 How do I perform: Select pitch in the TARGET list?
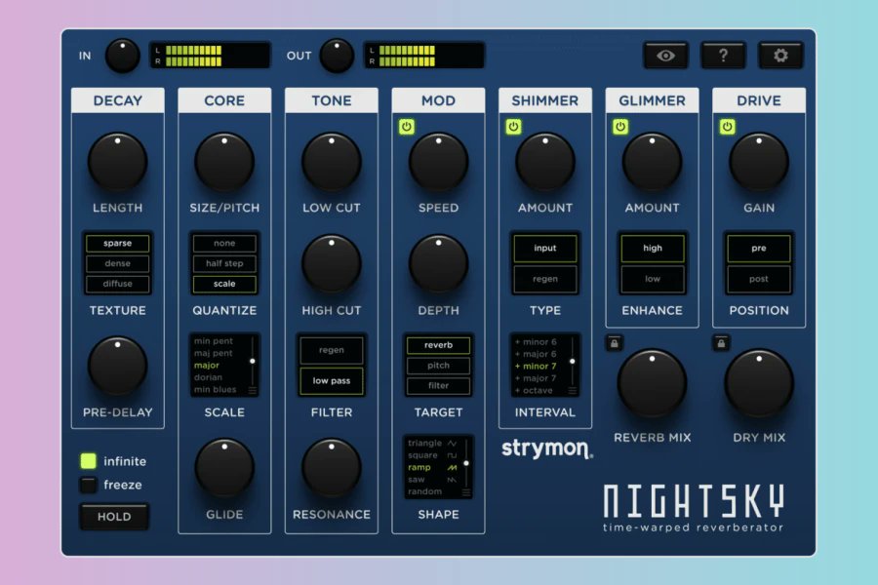coord(438,365)
